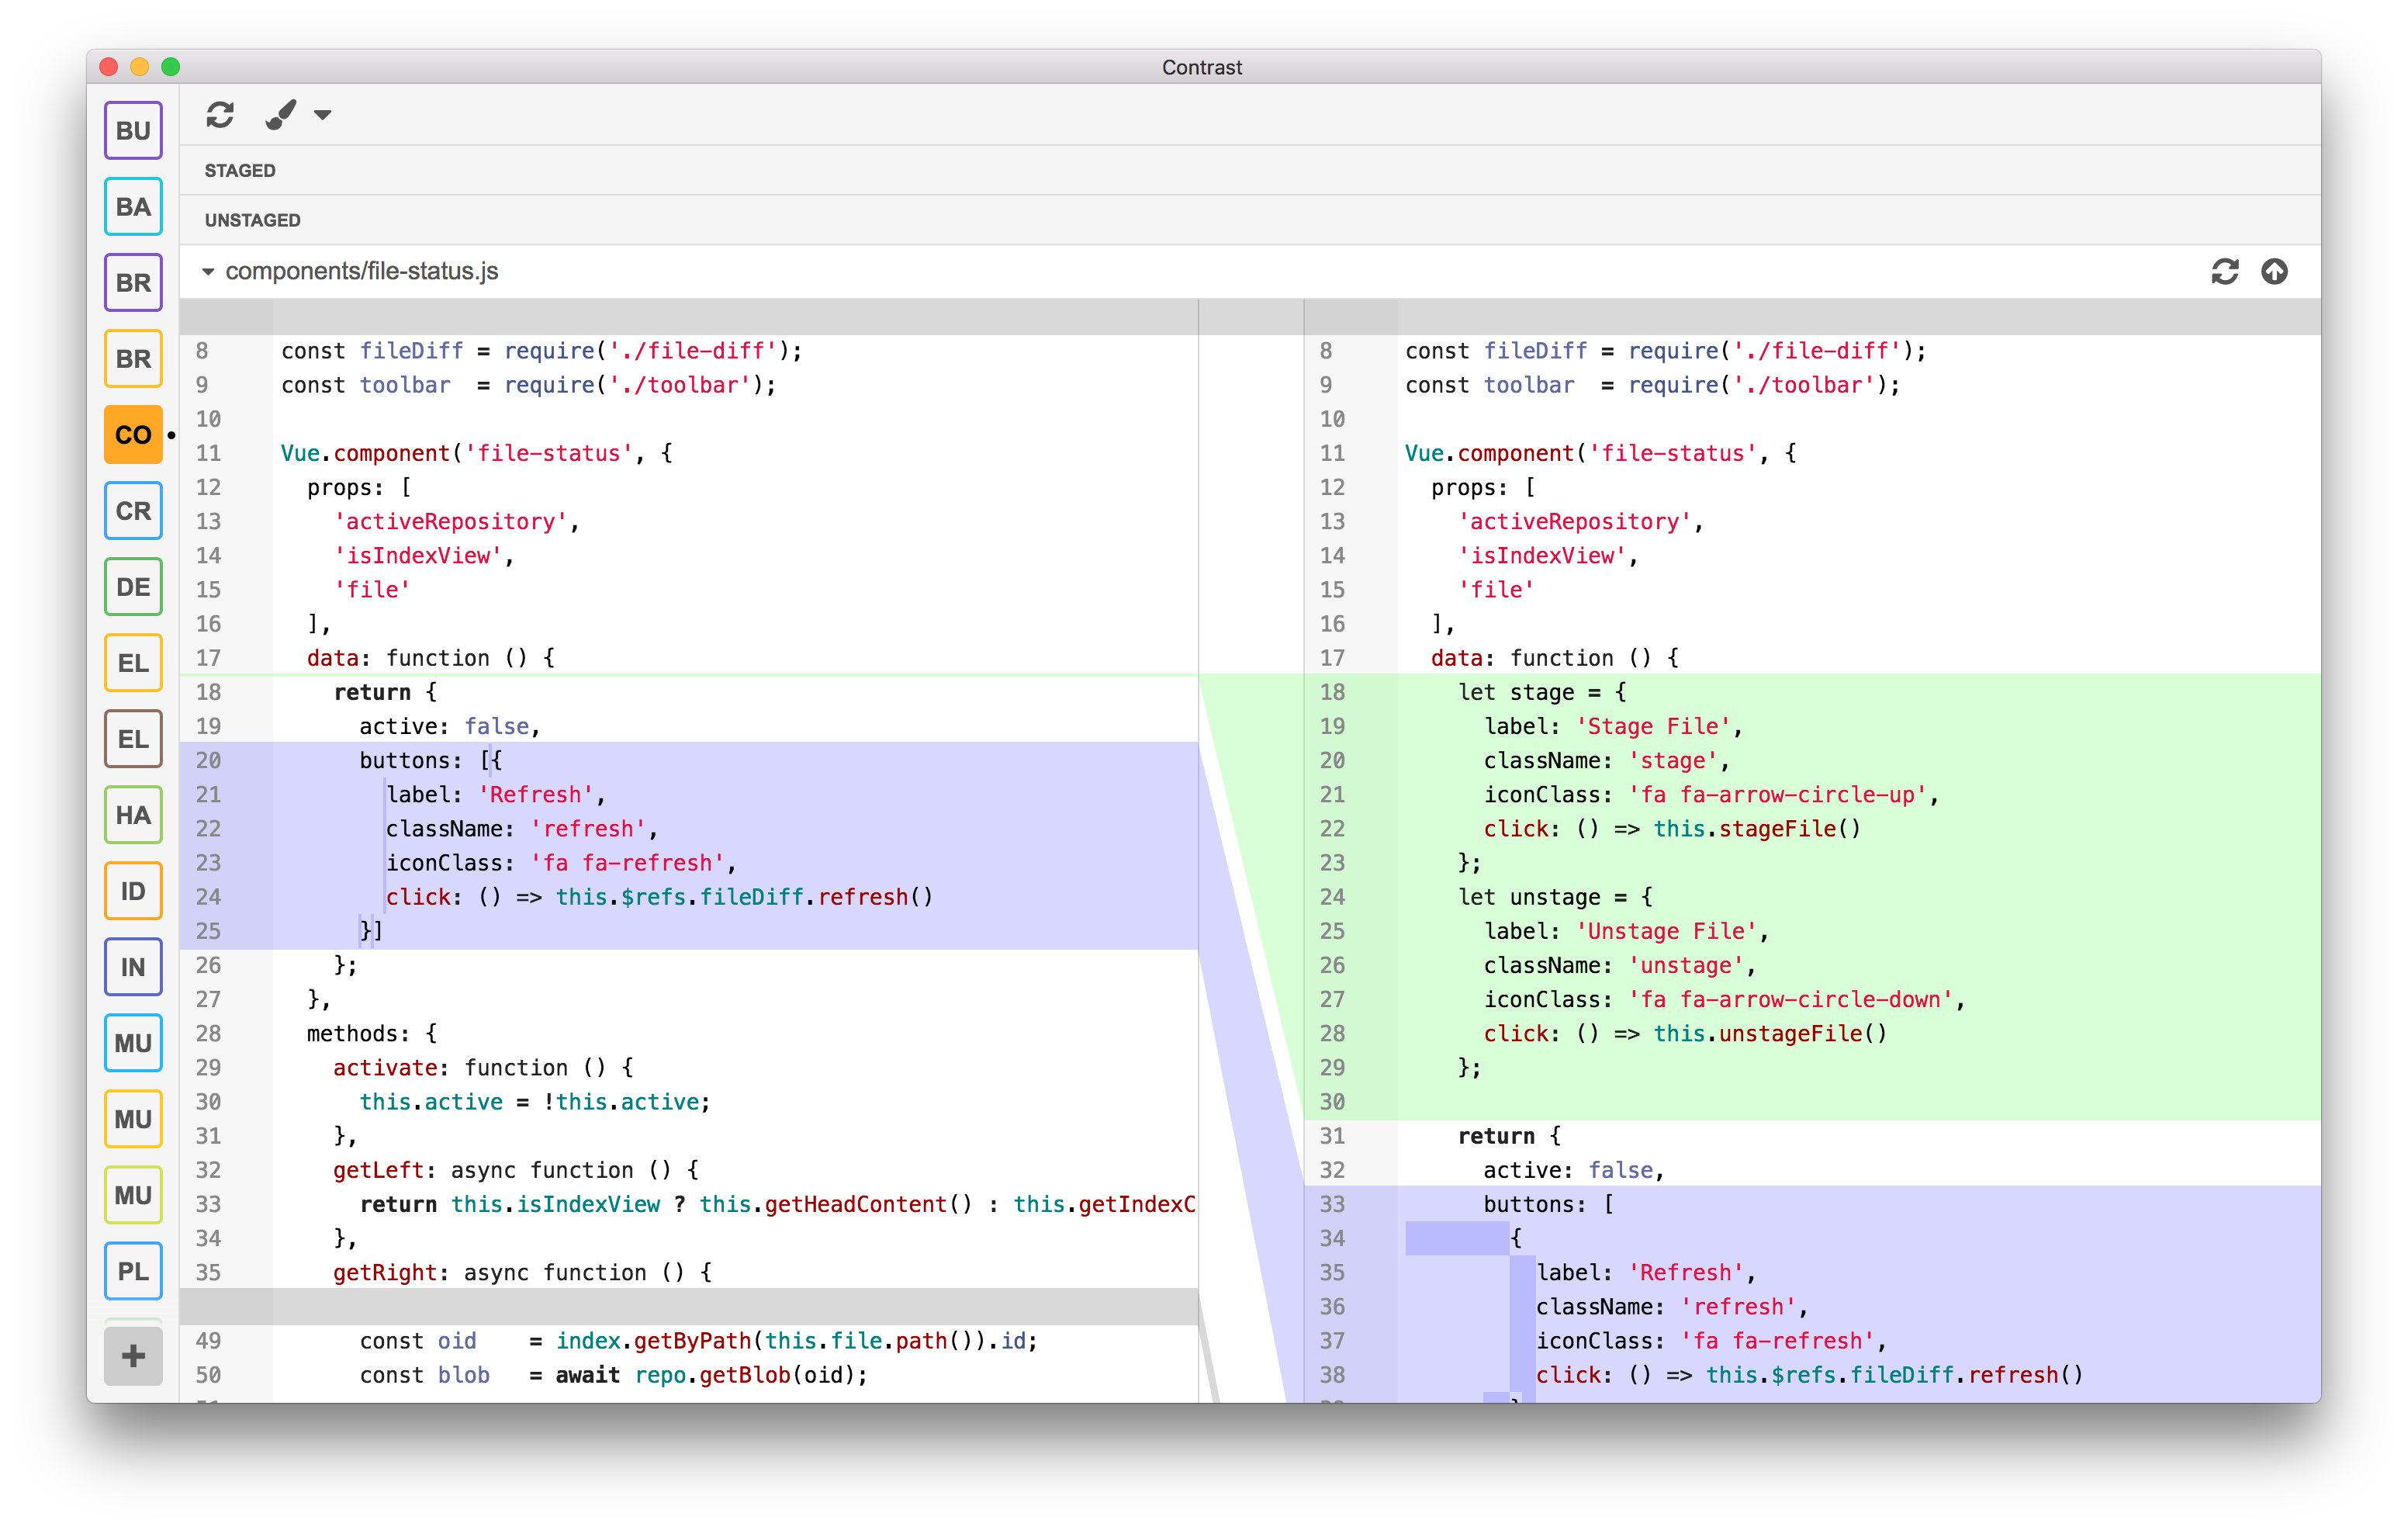Select the BA repository icon
The height and width of the screenshot is (1527, 2408).
[x=133, y=206]
